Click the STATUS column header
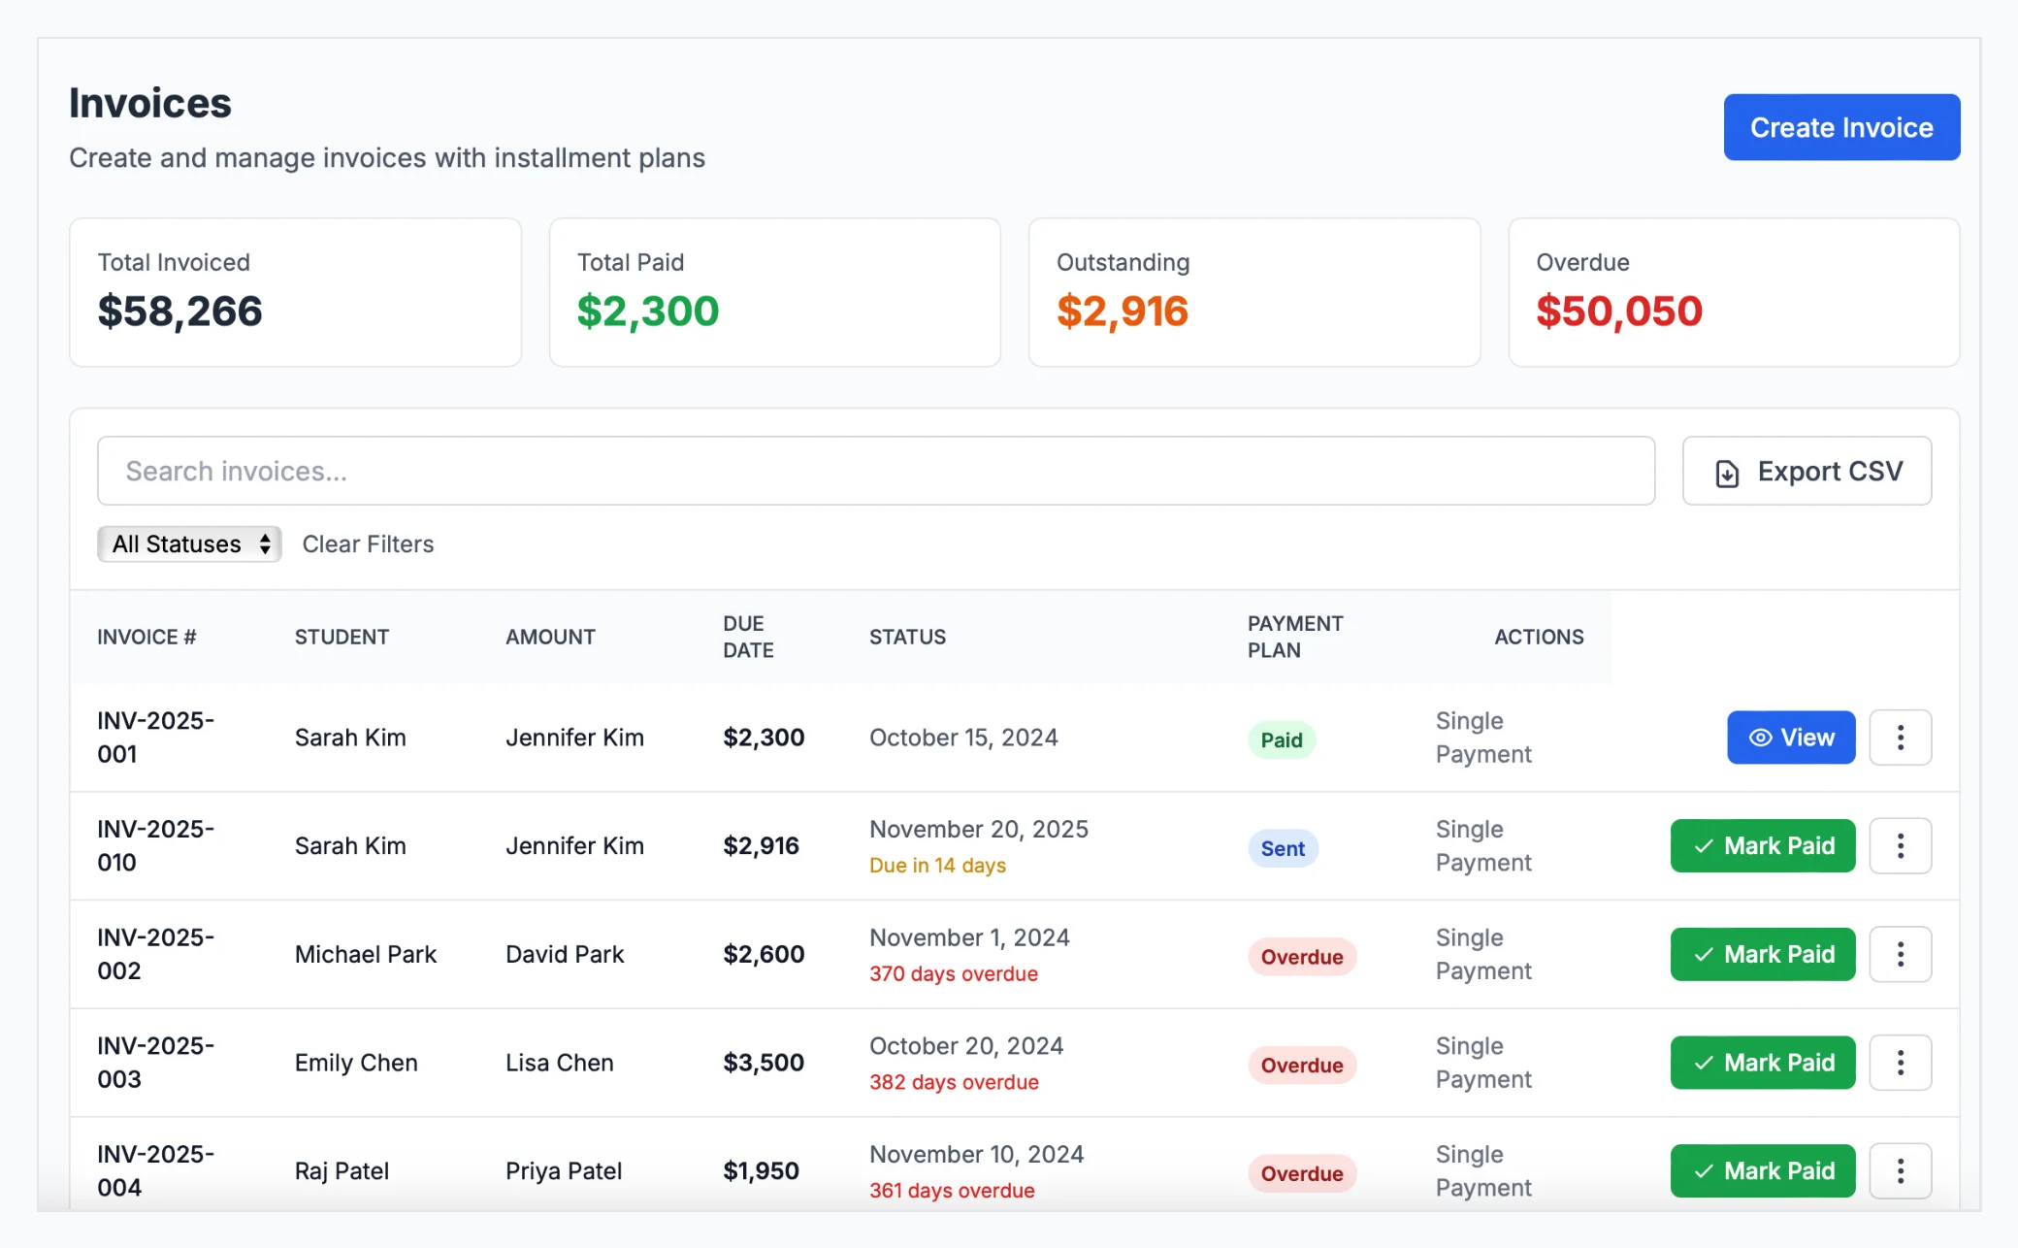The width and height of the screenshot is (2018, 1248). (x=907, y=637)
